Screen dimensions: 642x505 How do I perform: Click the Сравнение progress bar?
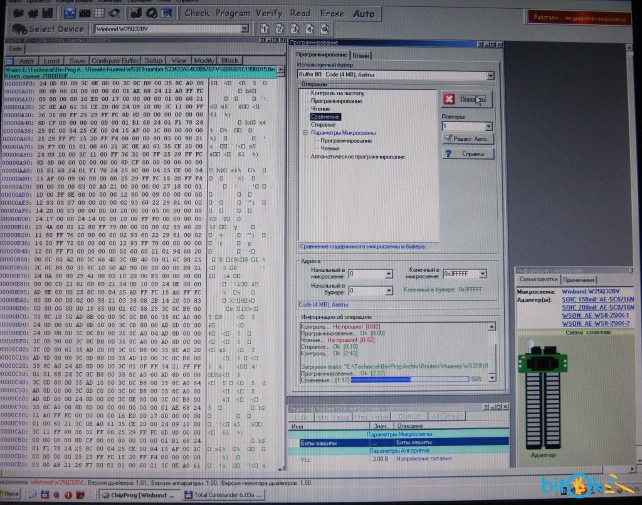point(410,379)
